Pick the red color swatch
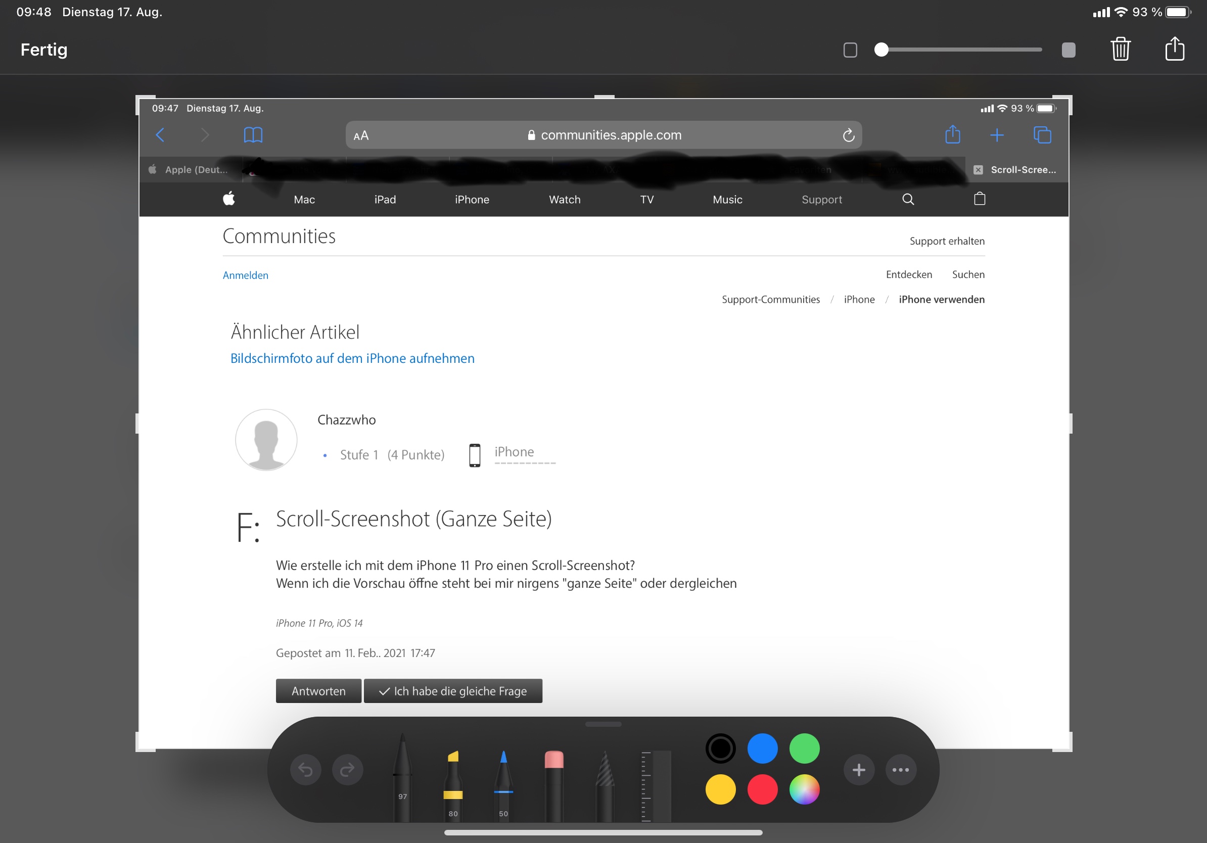The width and height of the screenshot is (1207, 843). (x=762, y=789)
